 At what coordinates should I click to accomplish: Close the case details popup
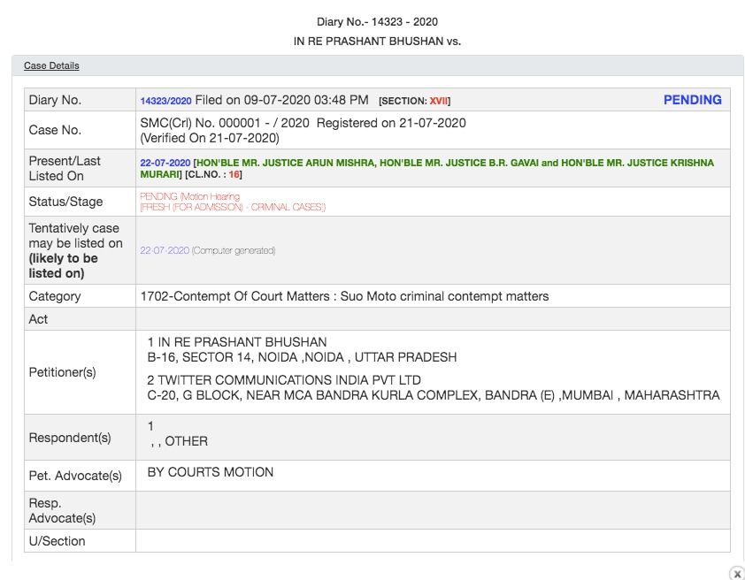736,573
